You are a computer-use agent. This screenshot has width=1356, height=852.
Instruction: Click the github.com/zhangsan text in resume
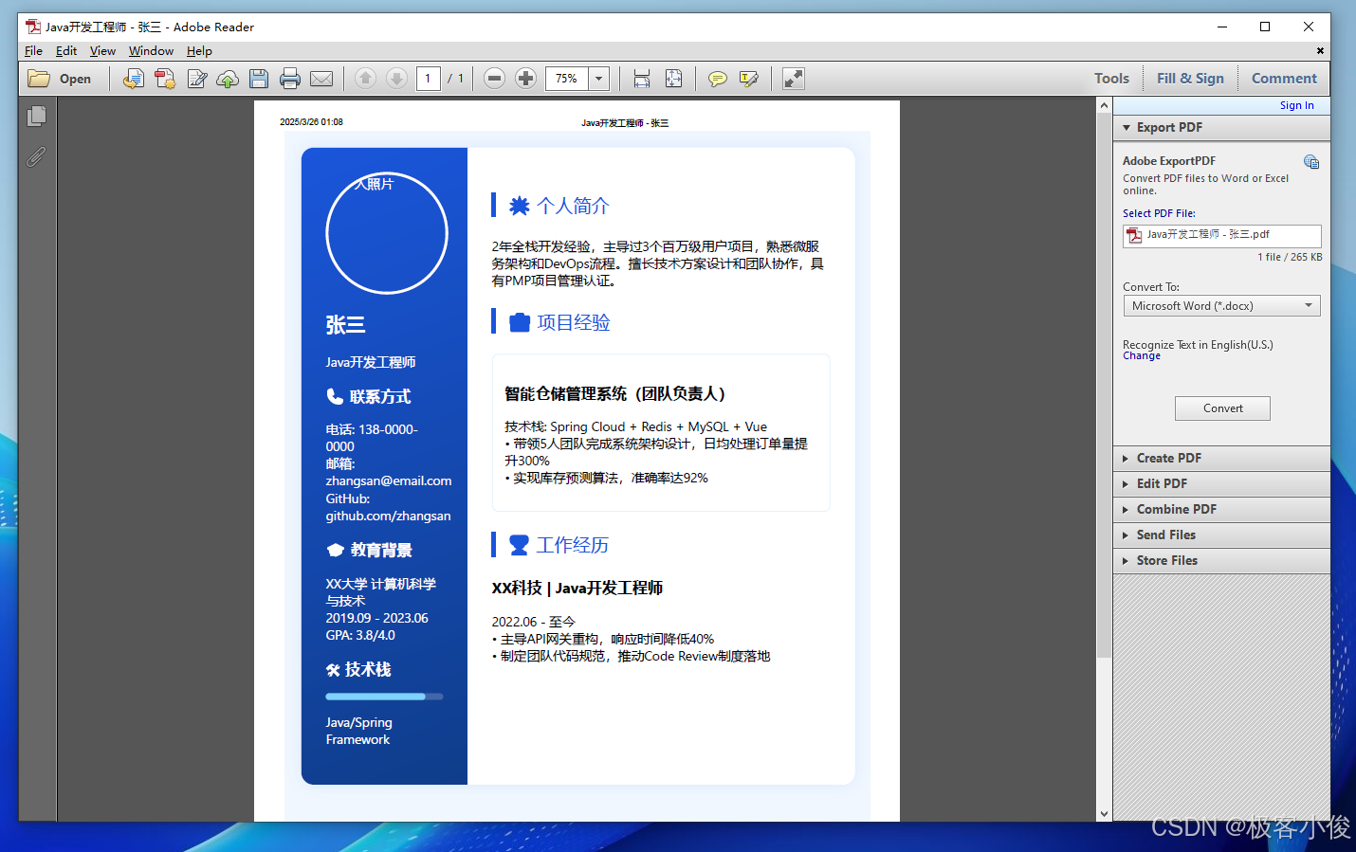(x=389, y=517)
